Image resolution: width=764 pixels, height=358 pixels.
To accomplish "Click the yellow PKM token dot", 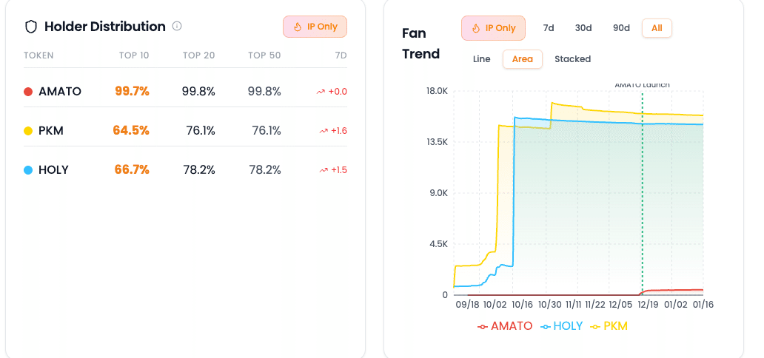I will [x=28, y=131].
